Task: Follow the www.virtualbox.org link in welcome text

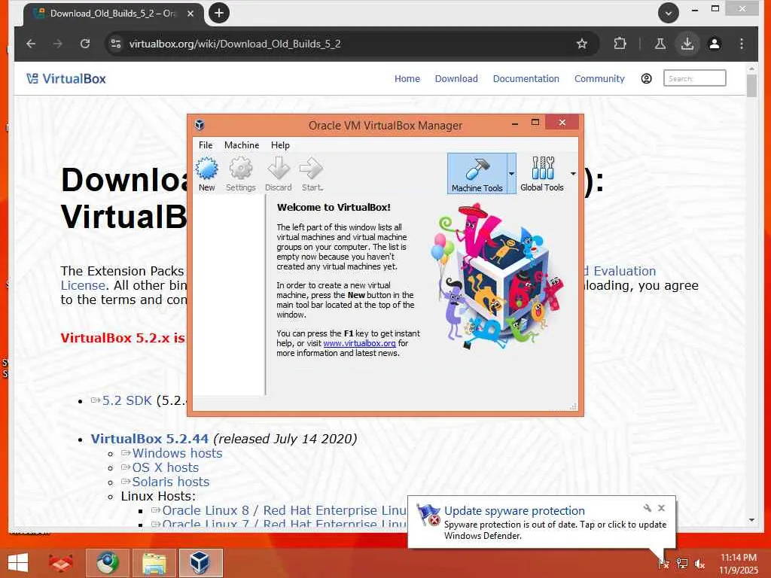Action: click(x=359, y=343)
